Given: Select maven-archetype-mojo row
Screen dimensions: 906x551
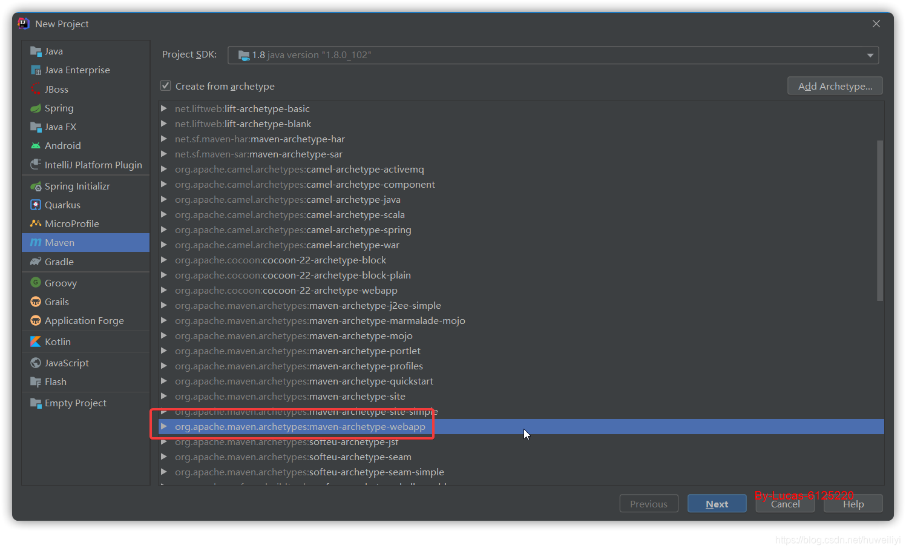Looking at the screenshot, I should pos(521,335).
